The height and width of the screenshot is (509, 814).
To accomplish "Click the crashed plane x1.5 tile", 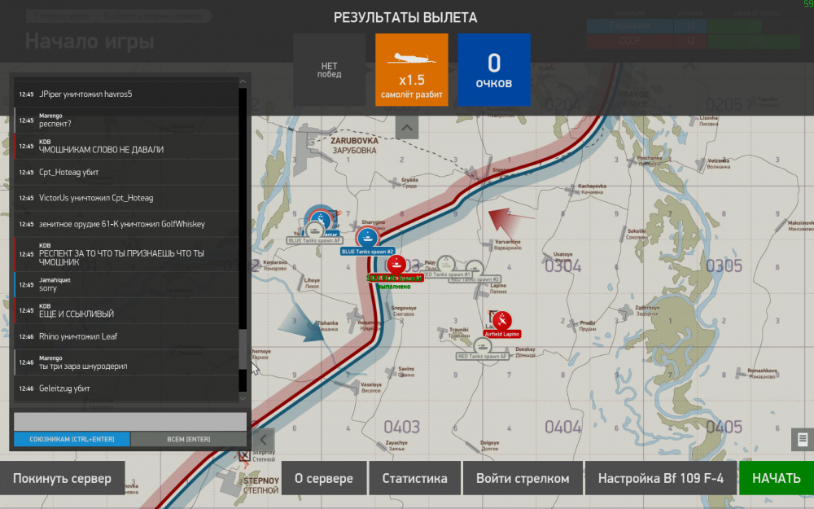I will click(412, 70).
